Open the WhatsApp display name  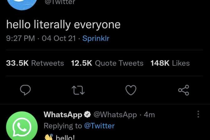pos(63,115)
